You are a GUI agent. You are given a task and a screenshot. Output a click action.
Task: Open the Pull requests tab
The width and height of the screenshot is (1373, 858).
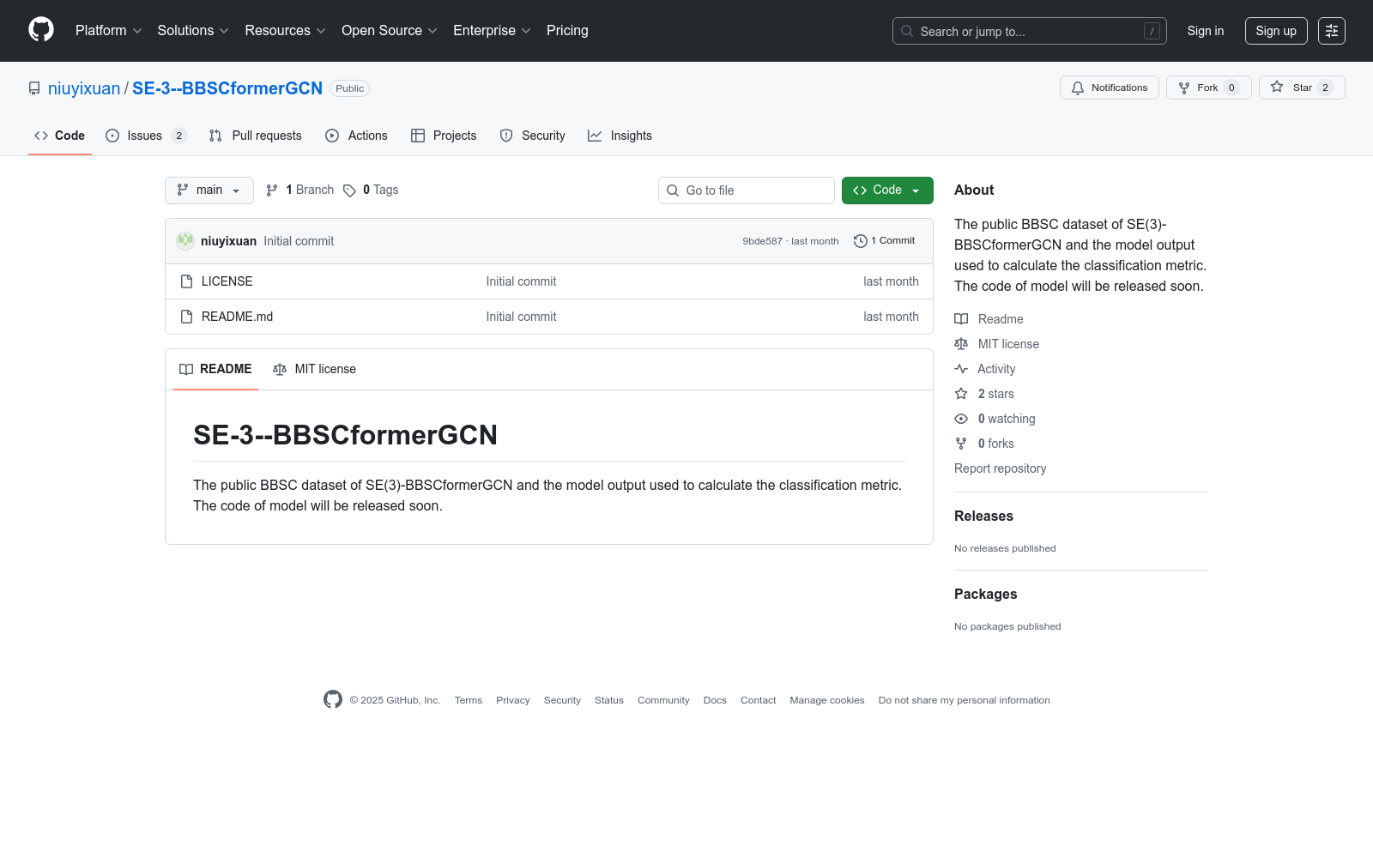point(256,136)
